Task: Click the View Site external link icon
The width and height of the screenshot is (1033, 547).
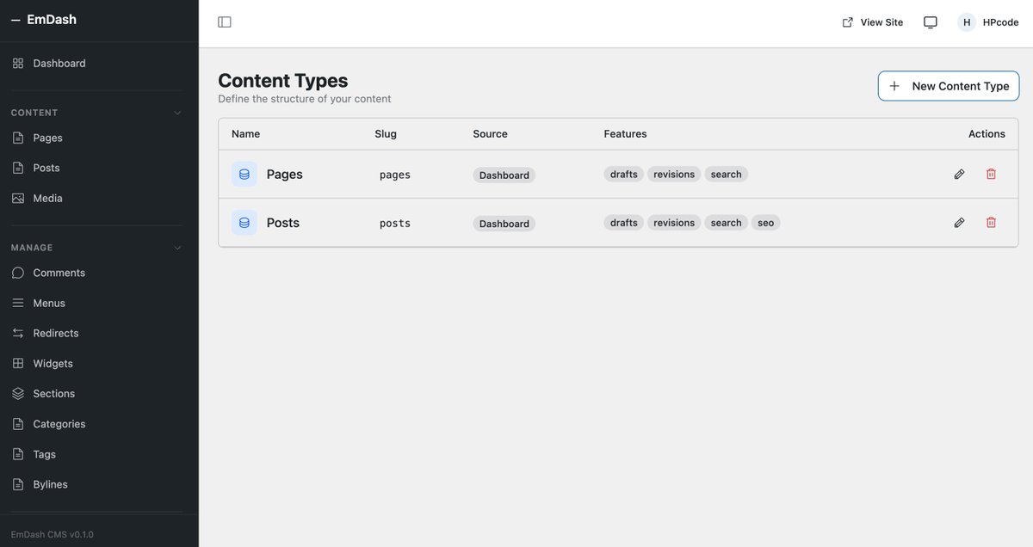Action: pos(848,22)
